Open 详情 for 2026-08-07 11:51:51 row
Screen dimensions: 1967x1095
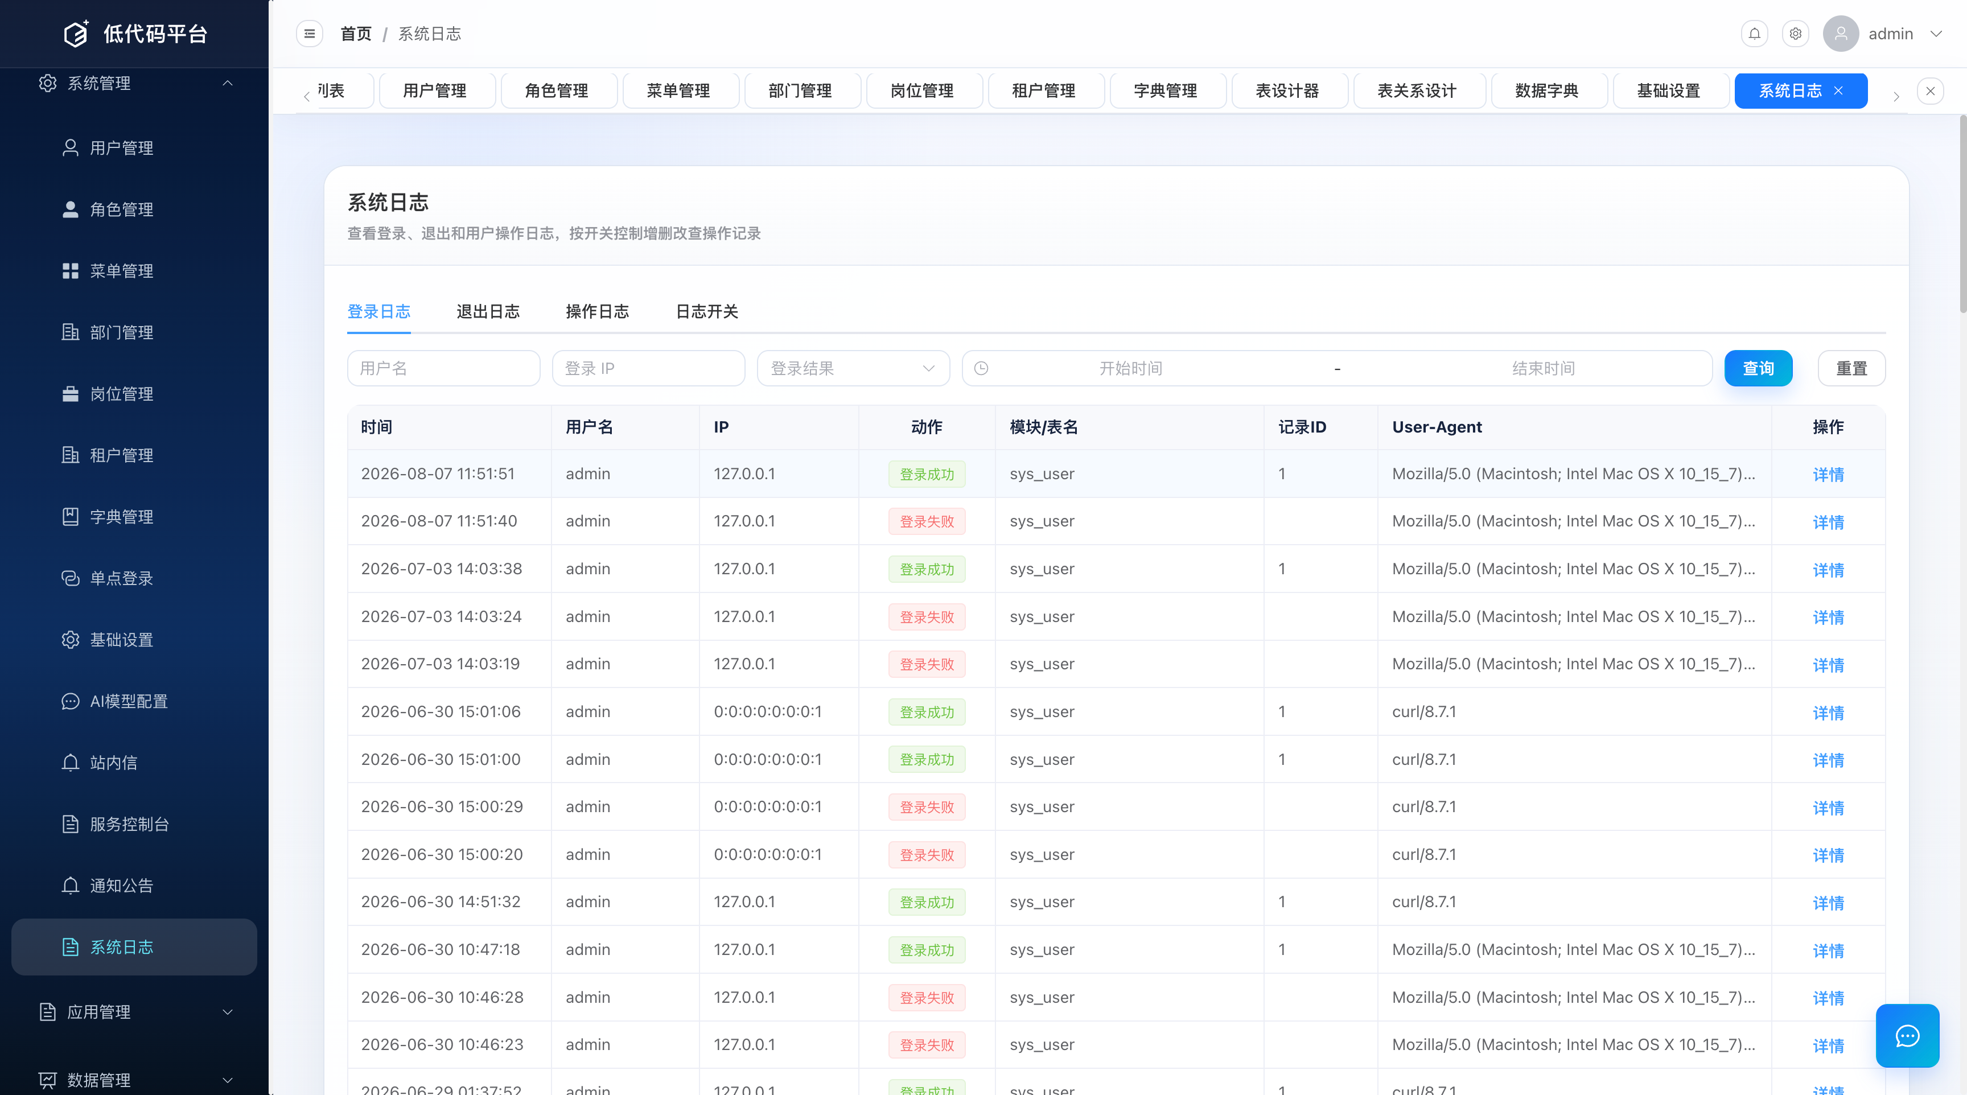point(1828,474)
